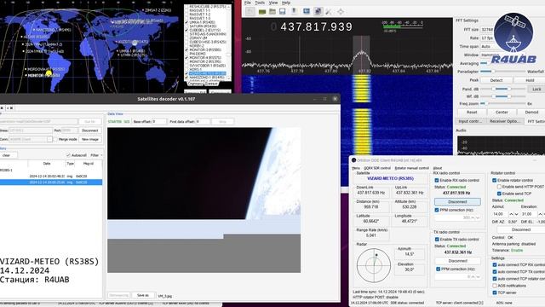Switch to the Receiver Options tab

pyautogui.click(x=504, y=121)
